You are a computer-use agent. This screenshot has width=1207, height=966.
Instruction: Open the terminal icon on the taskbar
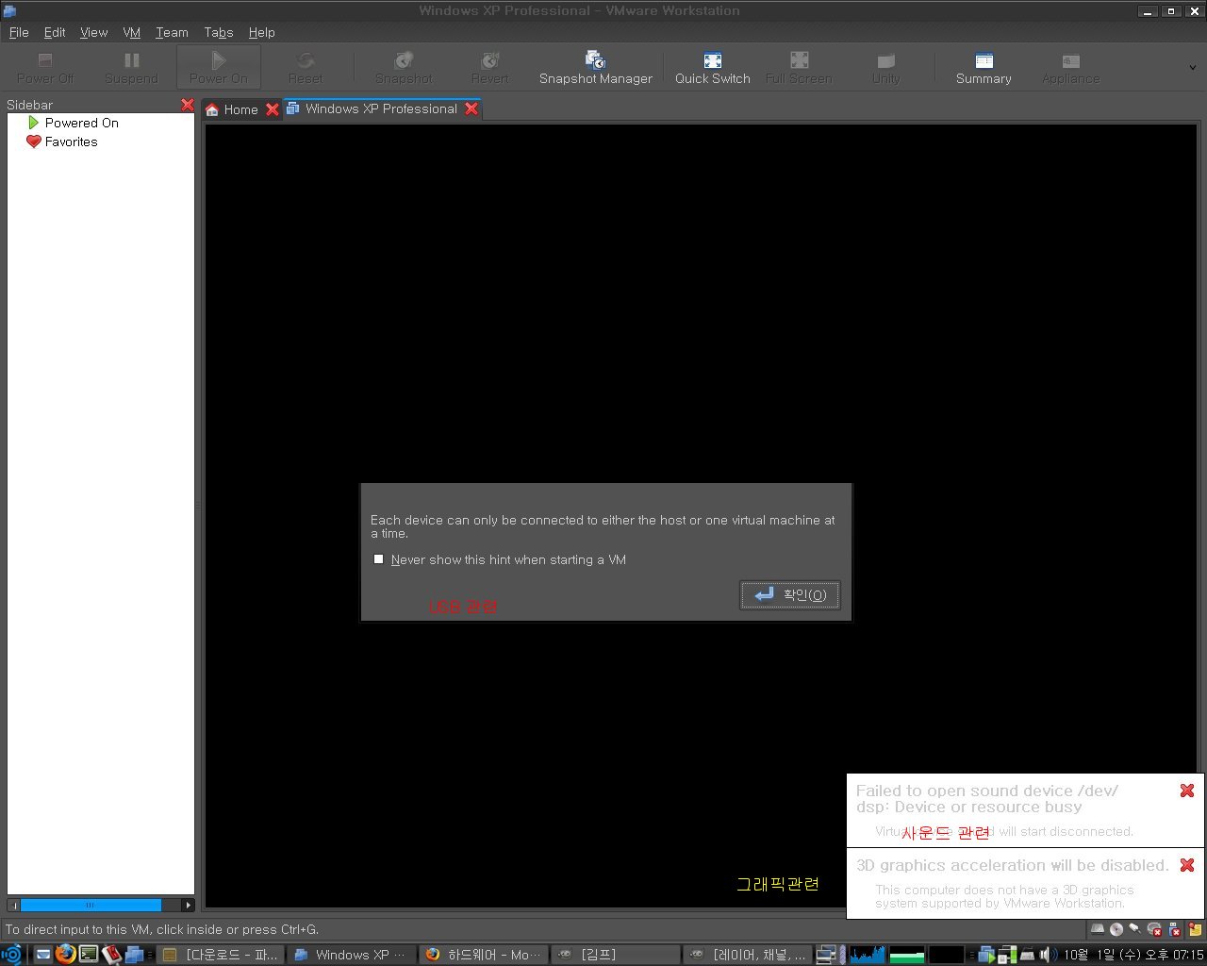88,954
